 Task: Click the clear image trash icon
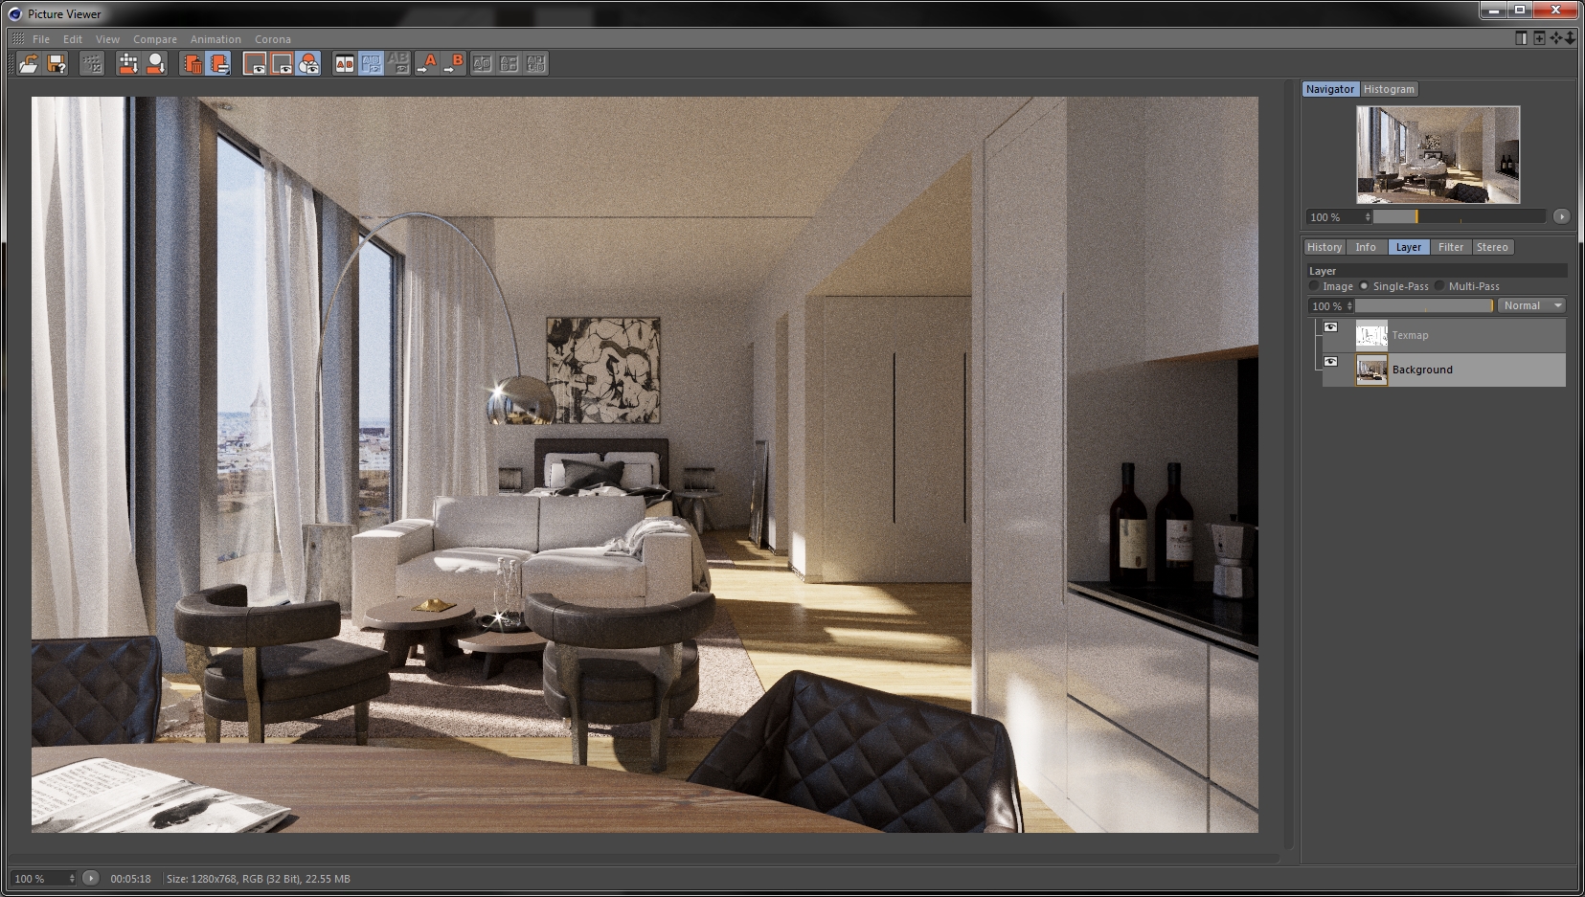point(192,64)
